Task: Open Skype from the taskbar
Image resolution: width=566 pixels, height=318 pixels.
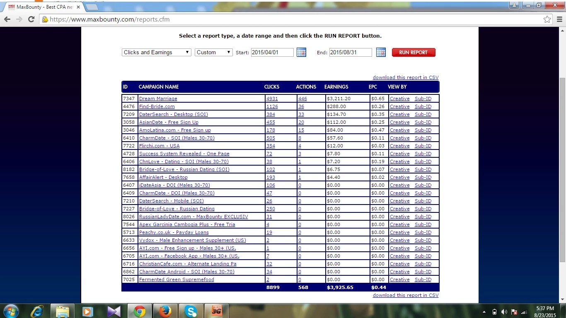Action: [x=191, y=311]
